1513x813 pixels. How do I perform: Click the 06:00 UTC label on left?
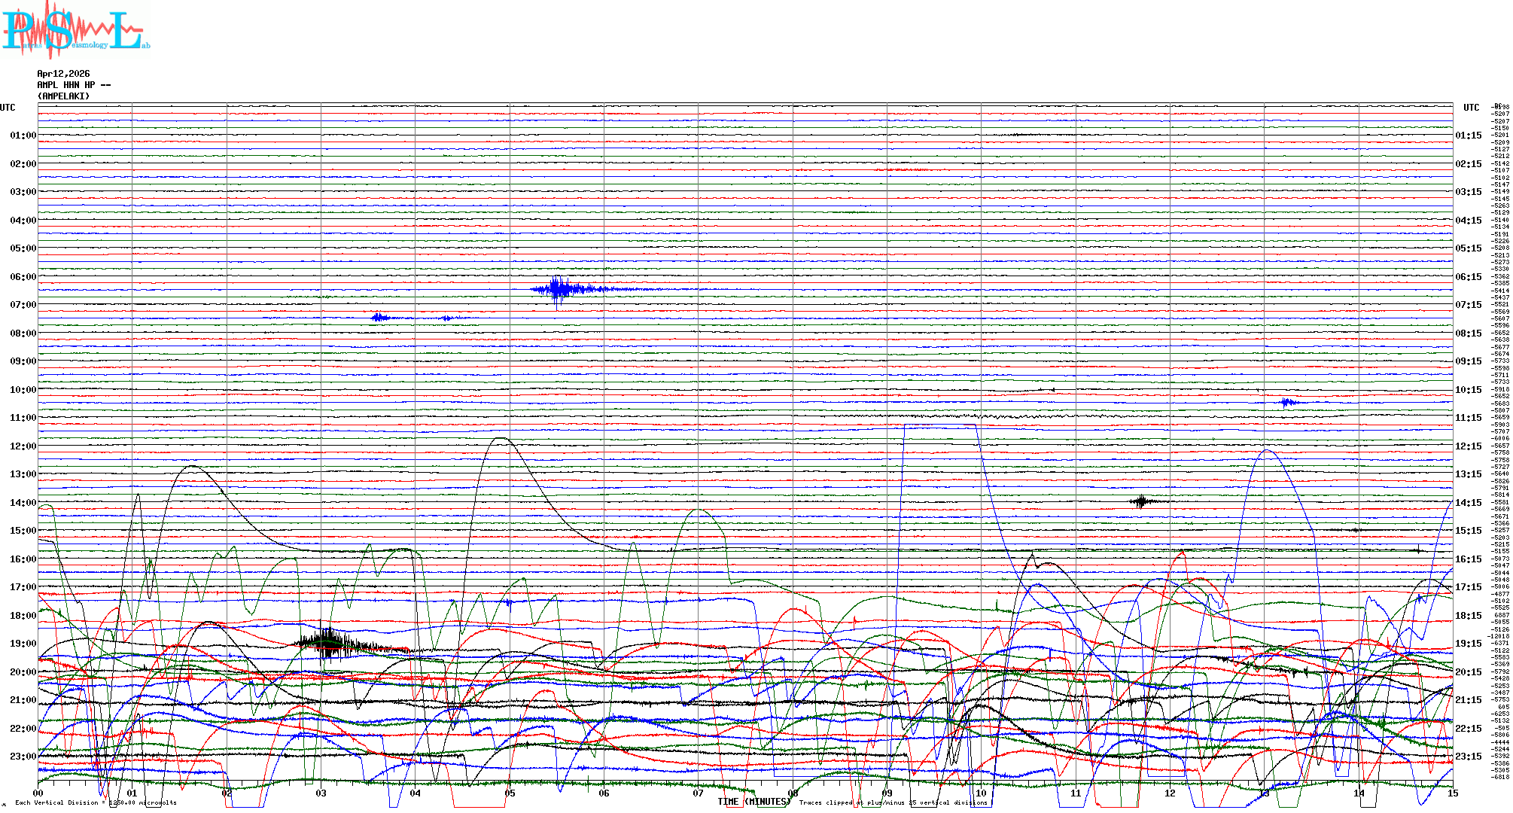[23, 277]
